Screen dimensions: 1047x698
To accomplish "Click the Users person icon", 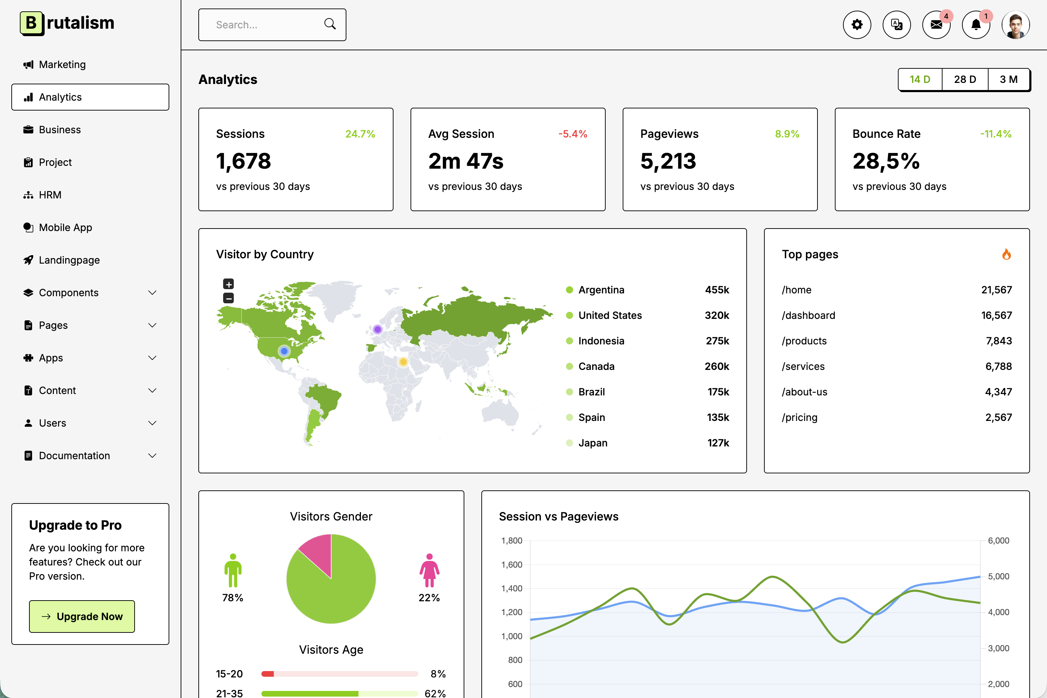I will click(28, 423).
